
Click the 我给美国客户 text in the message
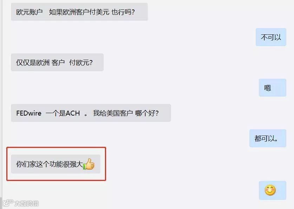pos(113,113)
